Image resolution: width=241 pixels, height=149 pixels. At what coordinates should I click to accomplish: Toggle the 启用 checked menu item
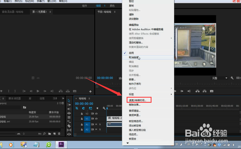click(148, 53)
